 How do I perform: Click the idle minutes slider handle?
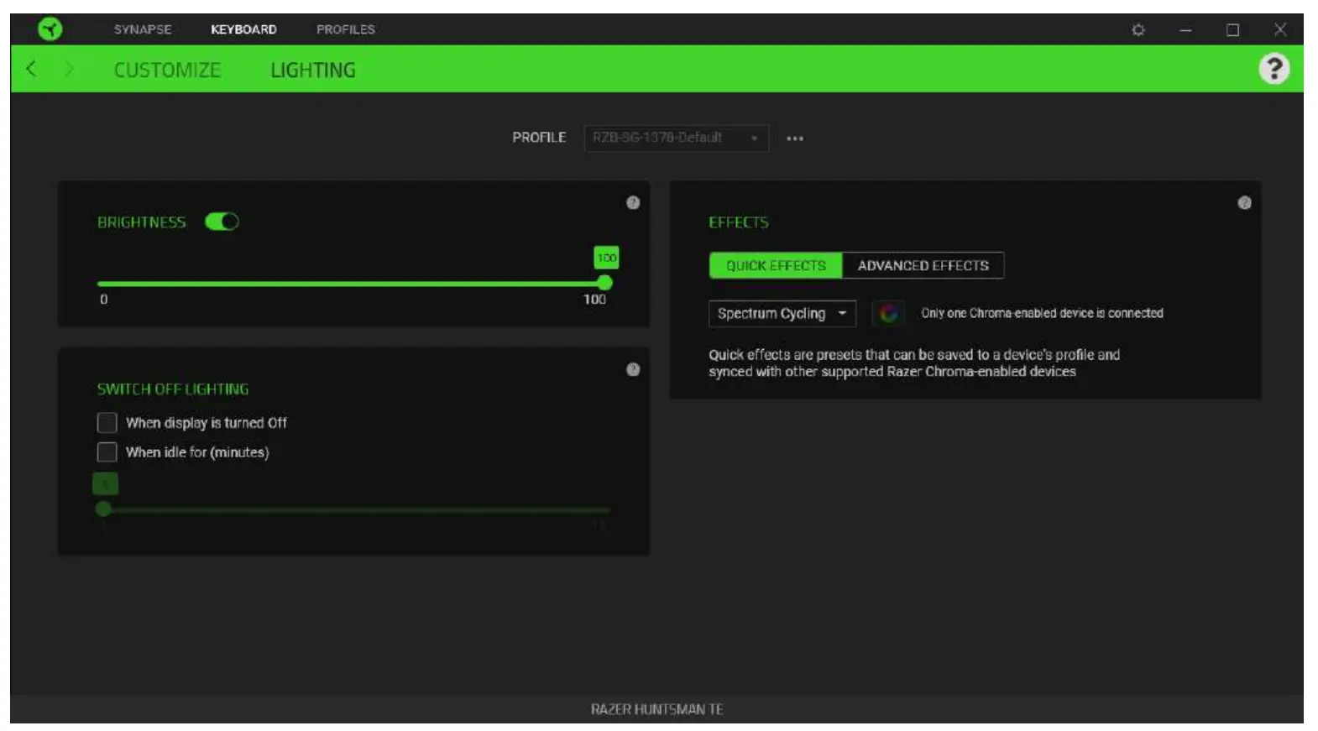click(x=103, y=509)
